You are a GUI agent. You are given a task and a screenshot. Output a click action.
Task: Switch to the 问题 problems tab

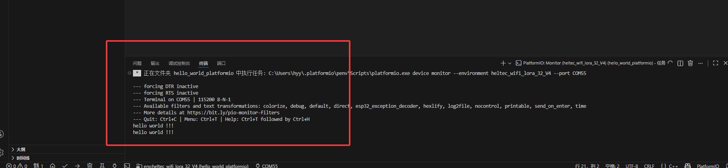(137, 63)
